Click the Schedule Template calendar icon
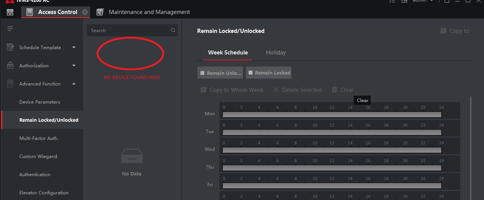This screenshot has height=200, width=484. point(10,47)
